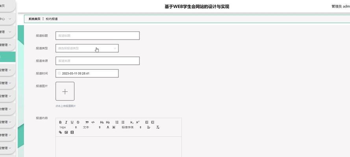Open the 文本 heading style dropdown
350x157 pixels.
pos(92,127)
